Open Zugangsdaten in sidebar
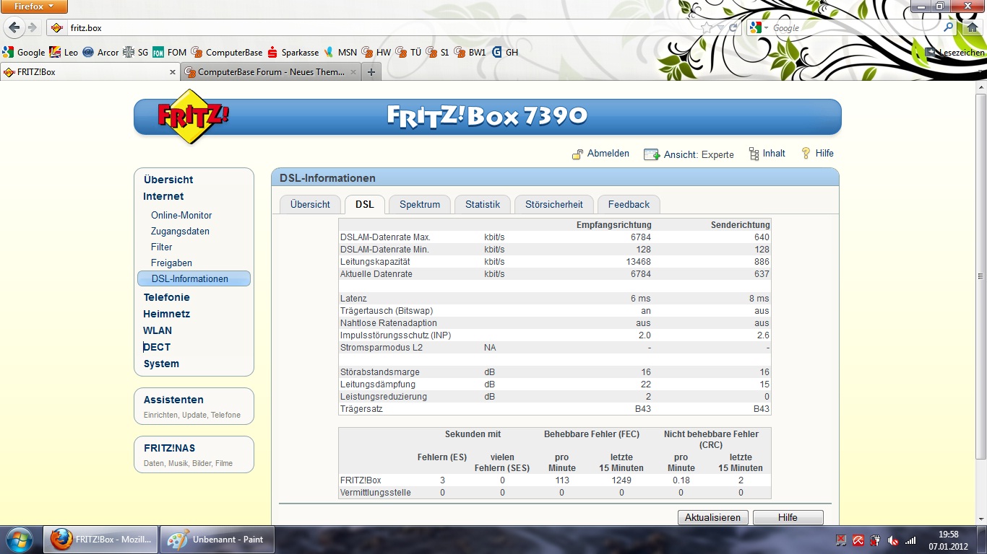The width and height of the screenshot is (987, 554). 180,231
